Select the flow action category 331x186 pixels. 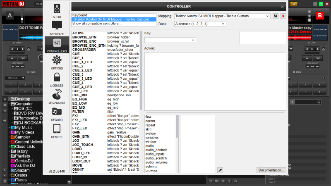(148, 117)
